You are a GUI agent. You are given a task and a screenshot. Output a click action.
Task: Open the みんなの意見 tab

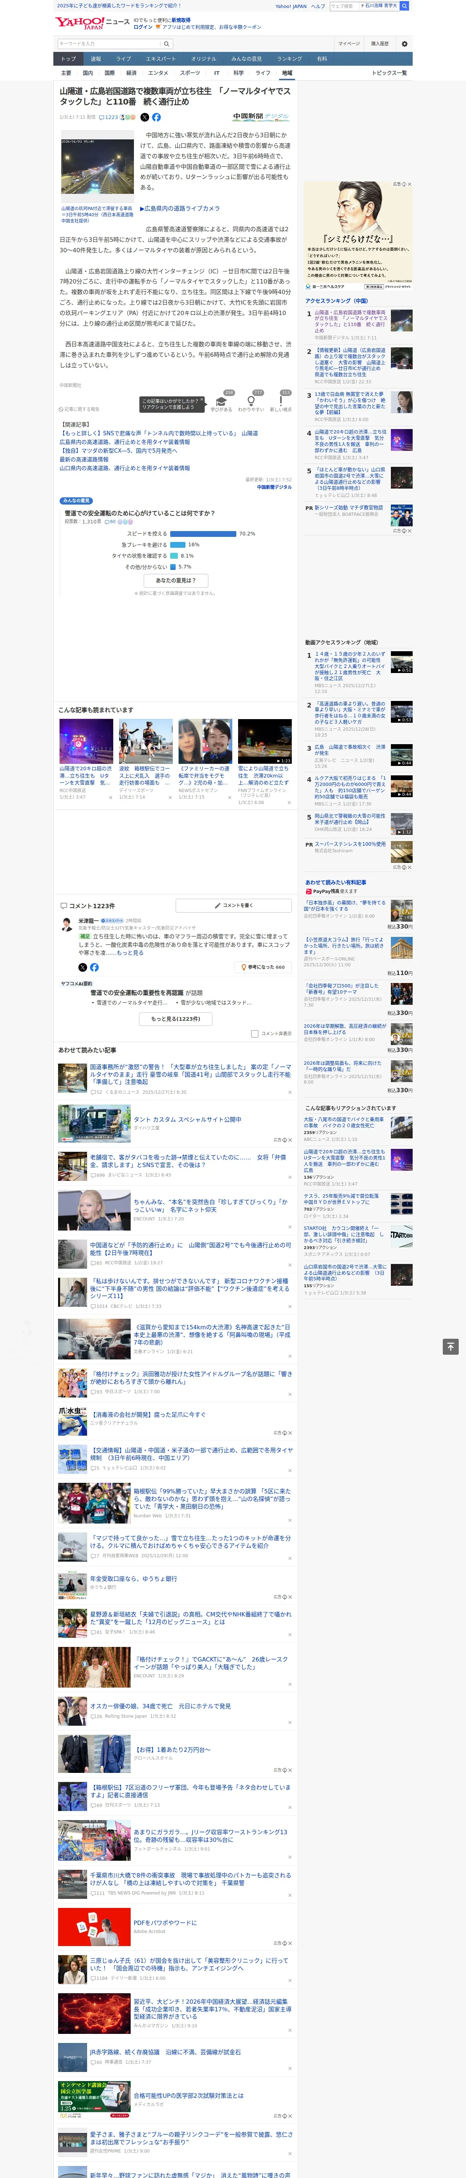[246, 59]
